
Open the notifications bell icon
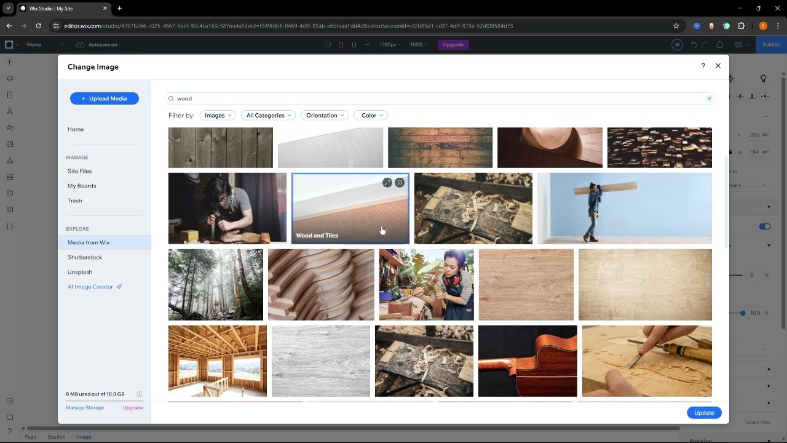click(720, 44)
